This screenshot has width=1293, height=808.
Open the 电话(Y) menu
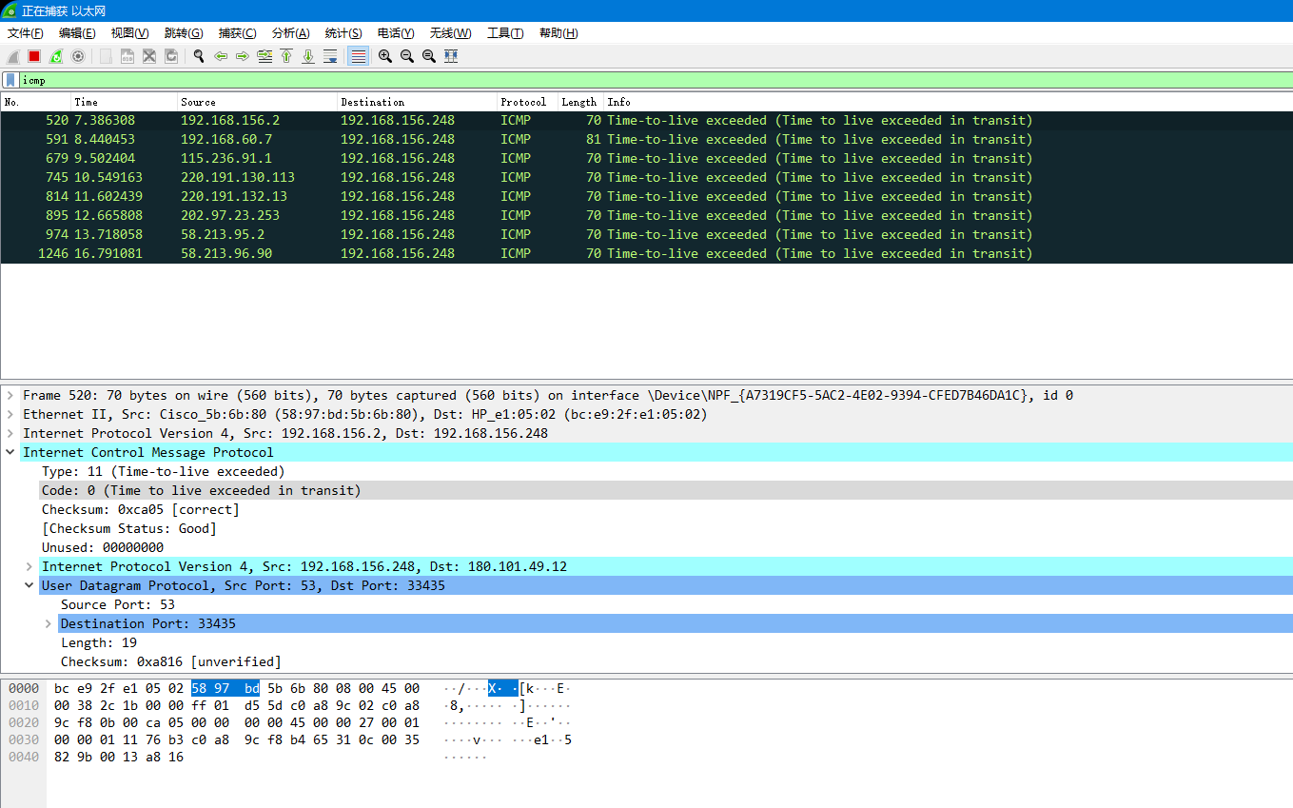click(396, 33)
